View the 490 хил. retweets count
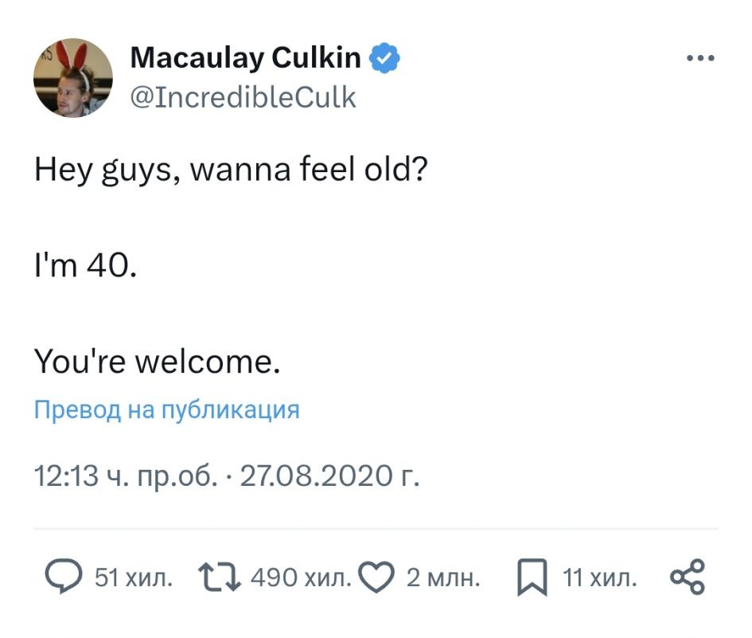The width and height of the screenshot is (752, 638). click(300, 577)
